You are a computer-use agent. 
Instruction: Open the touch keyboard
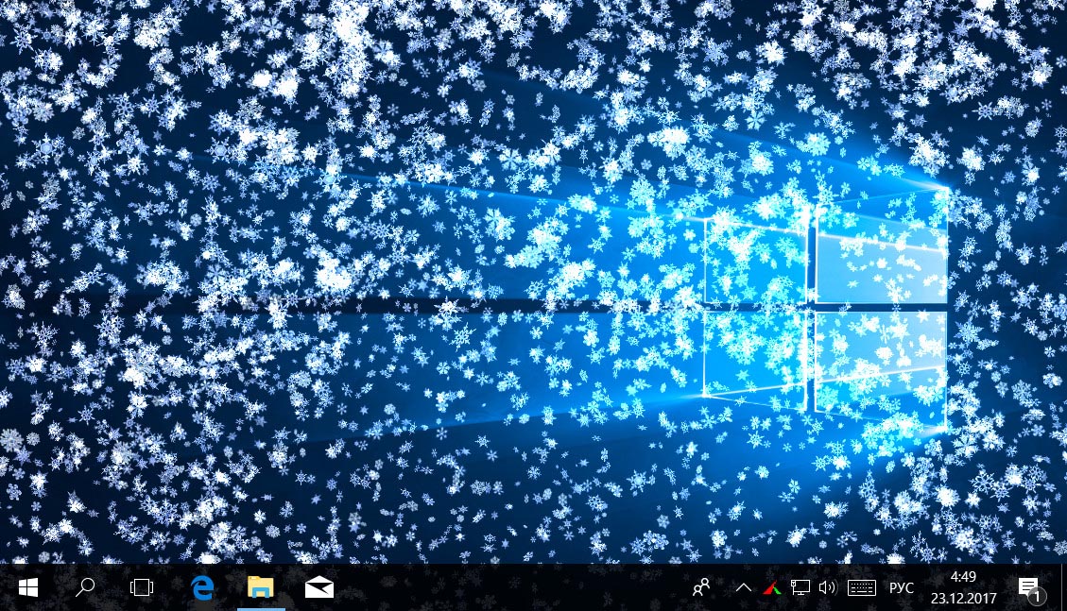(862, 587)
